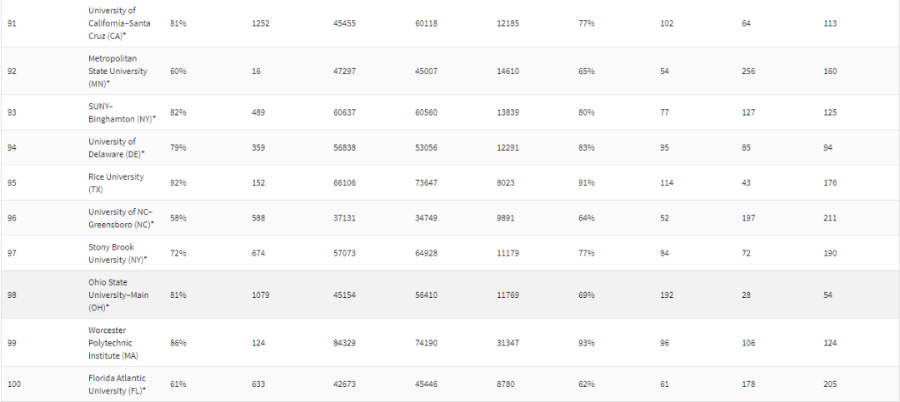Select University of NC–Greensboro name

coord(122,218)
